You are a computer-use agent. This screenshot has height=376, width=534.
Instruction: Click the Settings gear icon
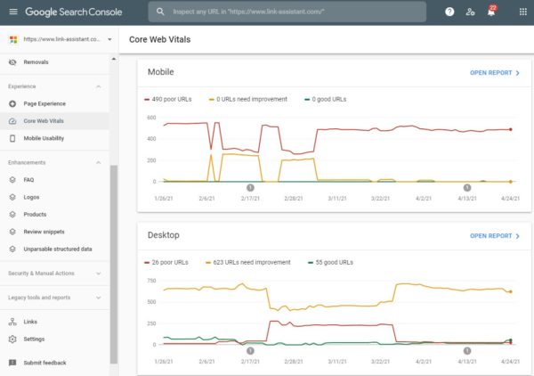[x=12, y=339]
